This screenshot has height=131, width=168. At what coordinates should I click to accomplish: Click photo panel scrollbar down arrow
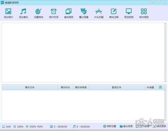[x=165, y=81]
